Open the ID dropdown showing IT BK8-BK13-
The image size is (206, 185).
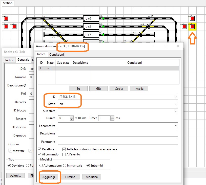pos(176,97)
